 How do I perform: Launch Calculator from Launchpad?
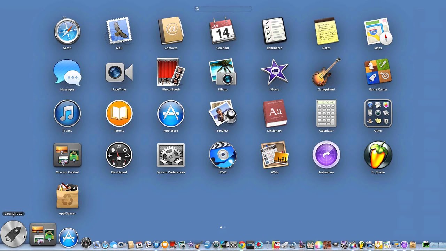coord(326,114)
